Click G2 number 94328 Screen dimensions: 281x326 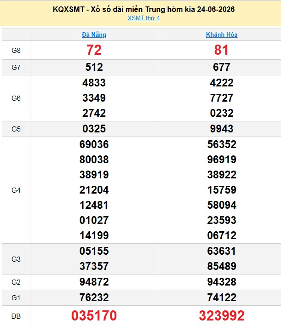[x=222, y=282]
